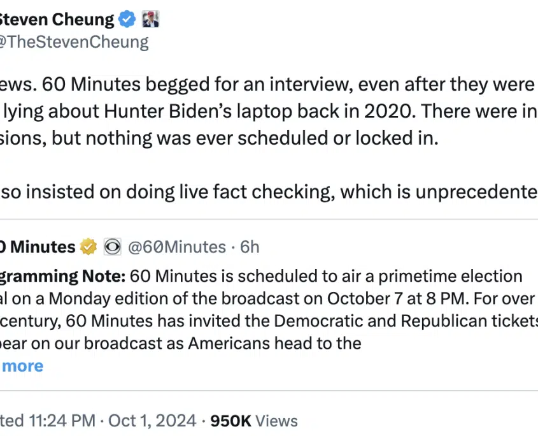Click the Oct 1, 2024 post date
This screenshot has height=436, width=538.
coord(152,421)
